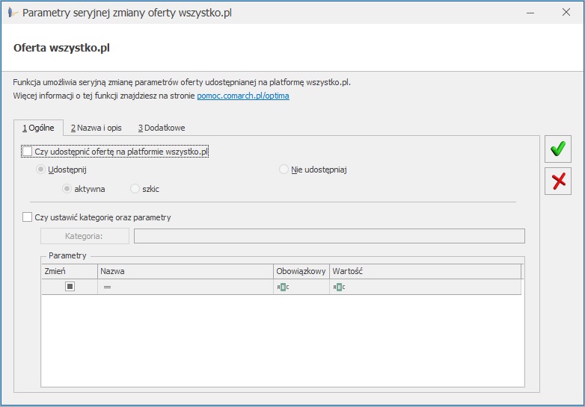The image size is (585, 407).
Task: Sort by the Zmień column header
Action: tap(70, 271)
